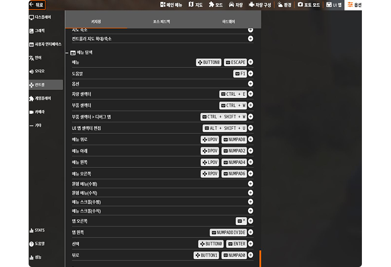
Task: Add a binding to 원형 메뉴(수평)
Action: coord(251,184)
